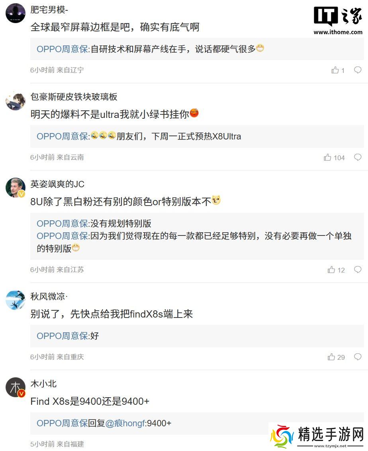Open 肥宅男模-'s profile avatar
368x451 pixels.
[x=16, y=13]
